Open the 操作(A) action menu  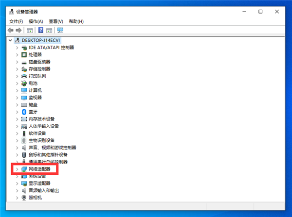click(36, 21)
